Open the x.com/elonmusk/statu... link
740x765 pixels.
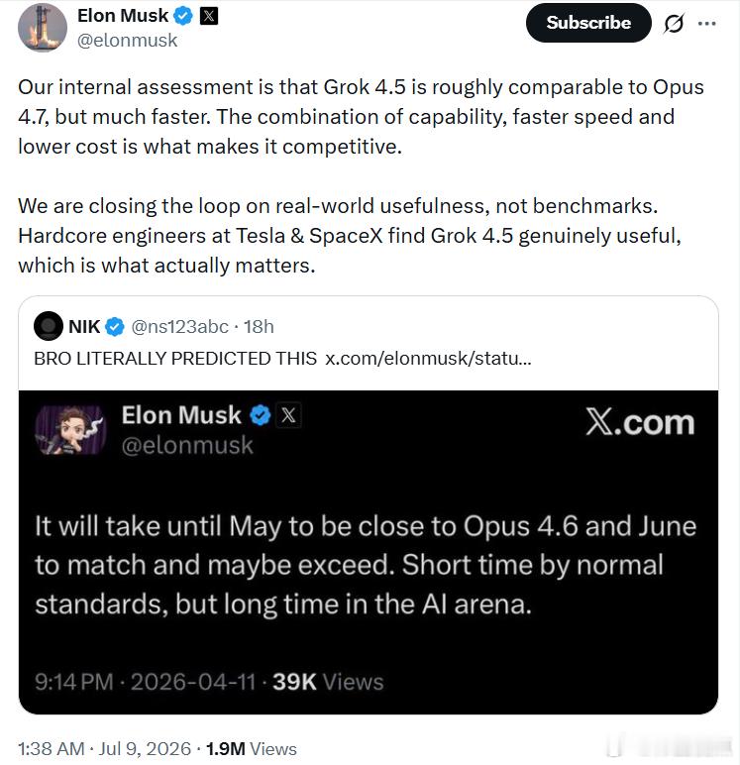click(428, 358)
